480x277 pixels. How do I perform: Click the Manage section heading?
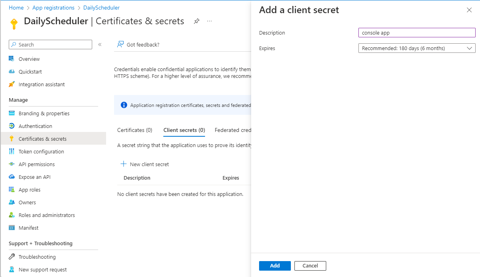click(x=18, y=100)
